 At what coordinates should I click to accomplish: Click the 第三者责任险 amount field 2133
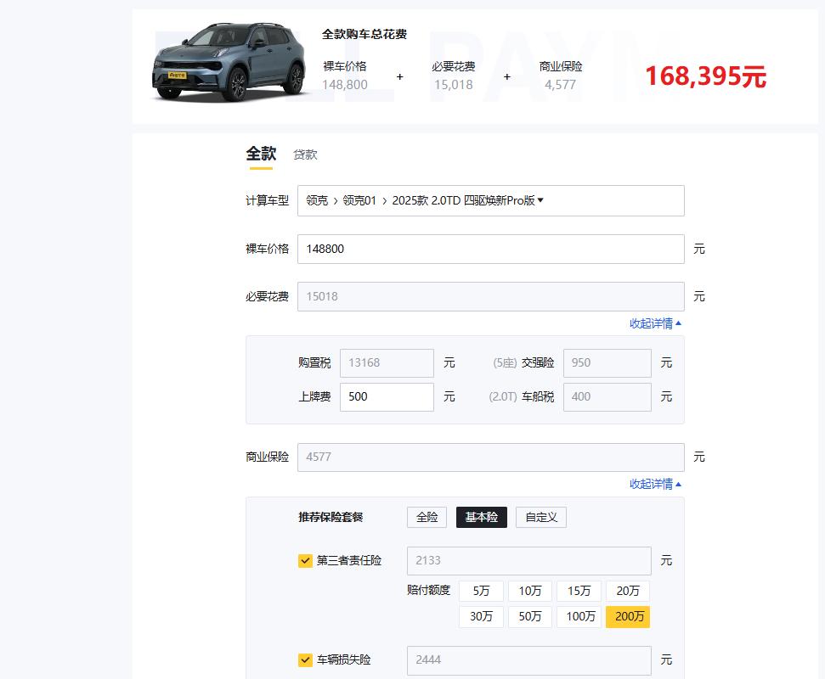point(528,561)
